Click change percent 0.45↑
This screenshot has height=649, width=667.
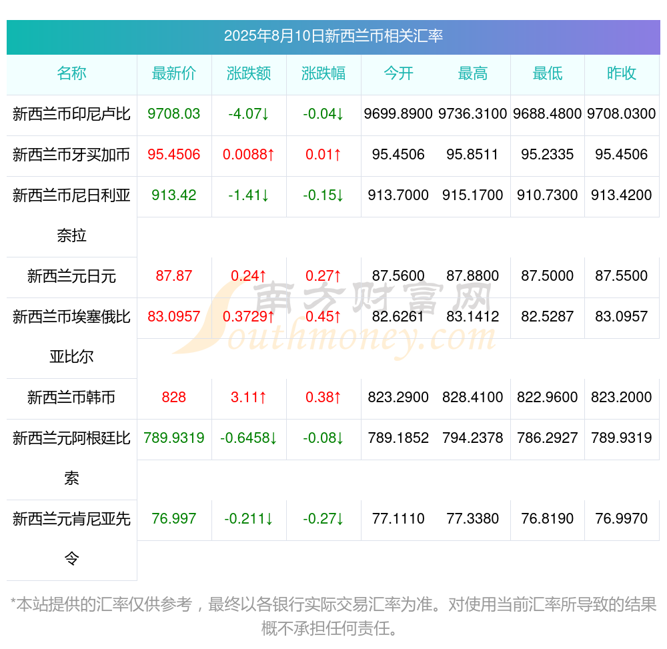click(323, 316)
